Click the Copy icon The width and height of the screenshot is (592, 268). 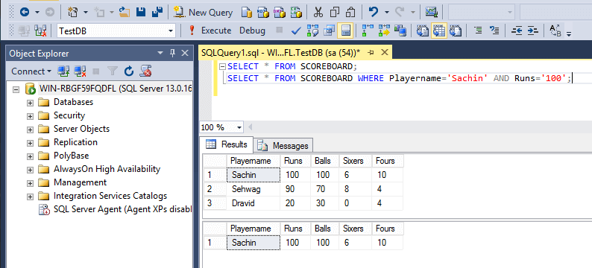(x=335, y=13)
